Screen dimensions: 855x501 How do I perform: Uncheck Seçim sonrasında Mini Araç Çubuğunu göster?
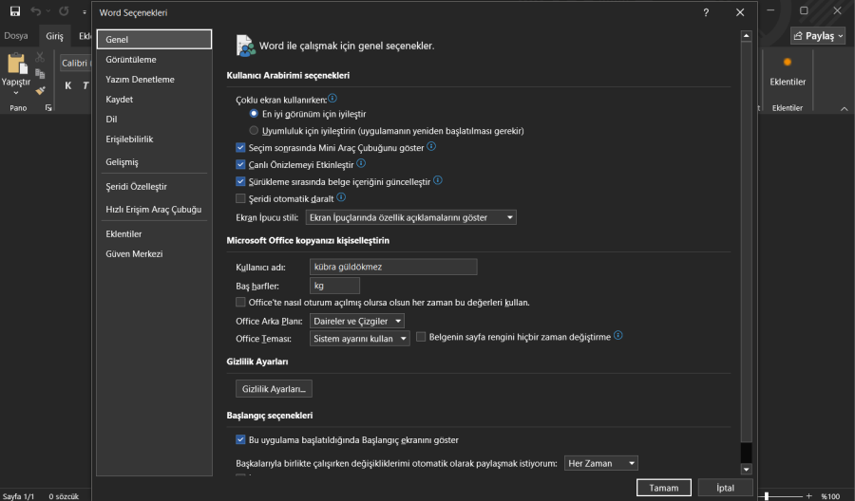240,147
